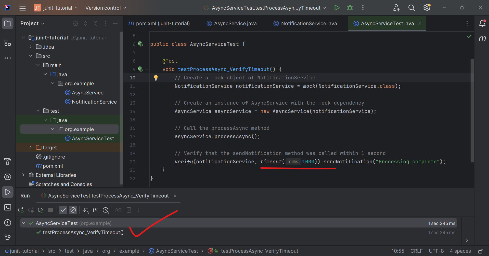
Task: Start debugging with the bug icon
Action: tap(350, 8)
